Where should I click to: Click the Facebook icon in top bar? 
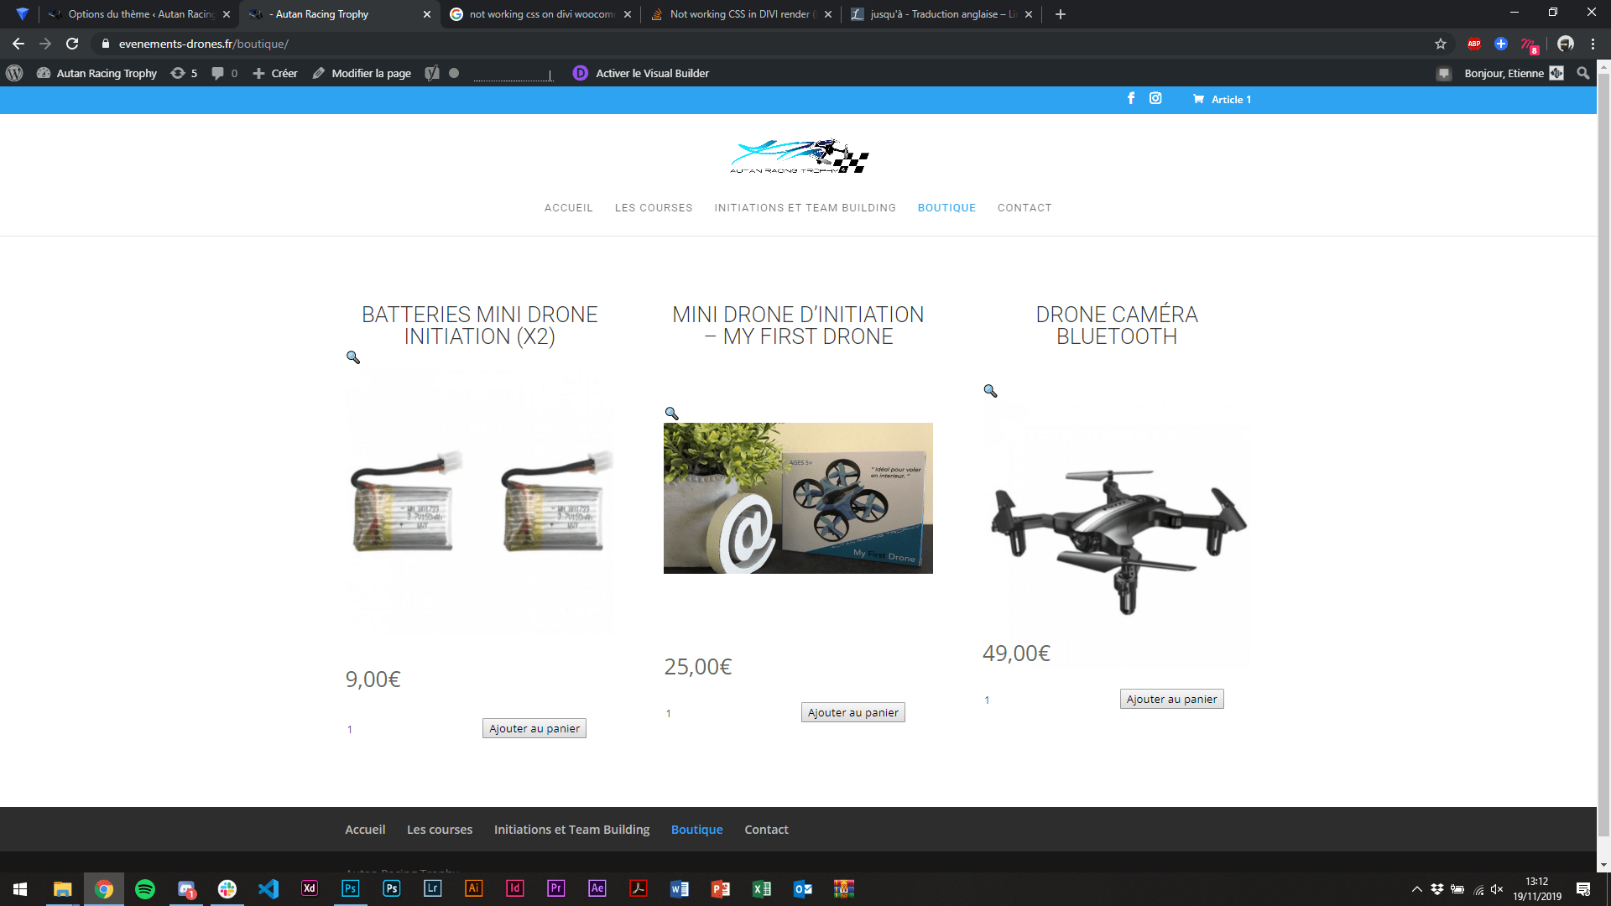1130,98
